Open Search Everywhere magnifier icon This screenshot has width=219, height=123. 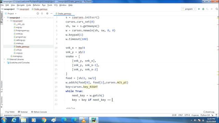pos(217,9)
